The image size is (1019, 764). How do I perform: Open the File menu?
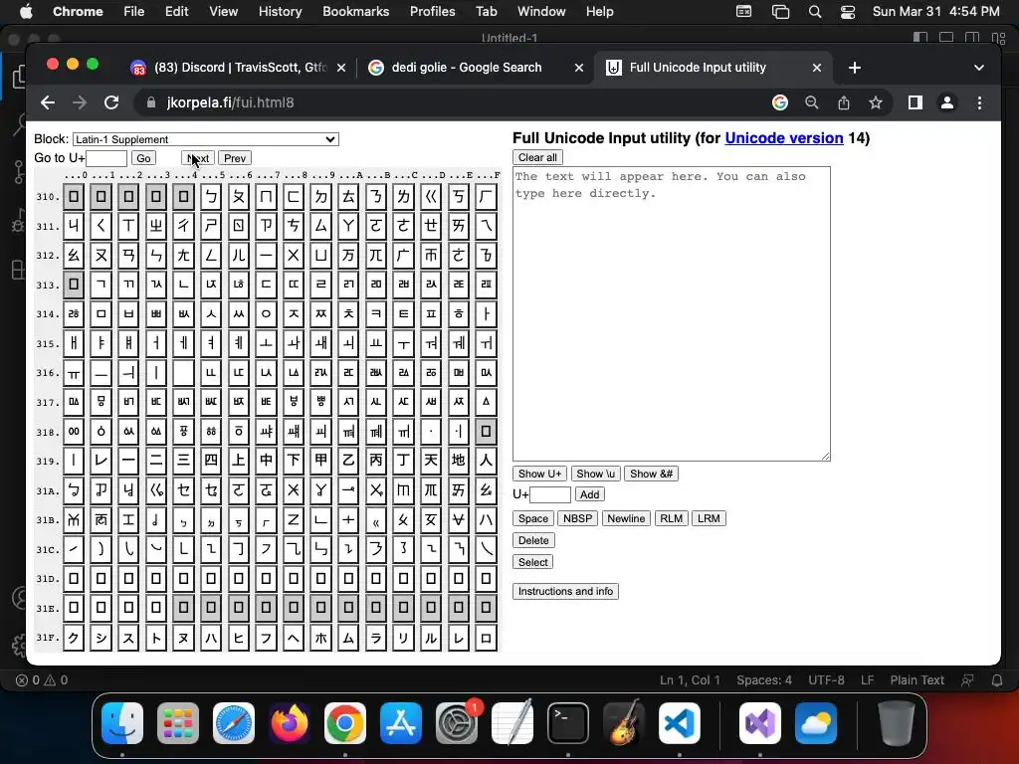pos(134,11)
